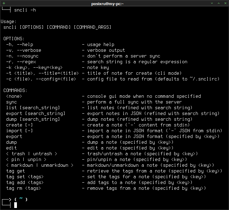Click the typed command 'sncli -h'
This screenshot has width=229, height=210.
25,10
